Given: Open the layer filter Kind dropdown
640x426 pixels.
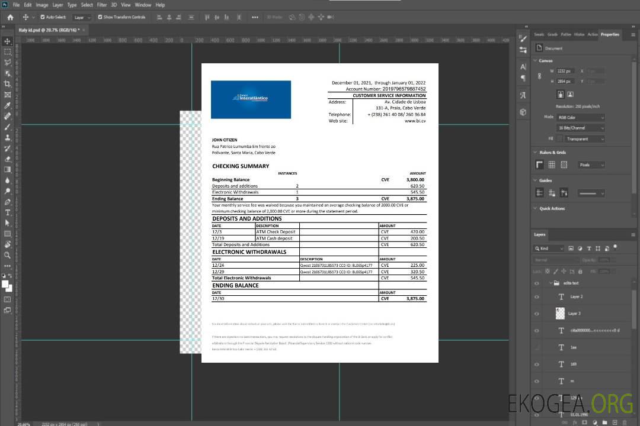Looking at the screenshot, I should [x=549, y=248].
